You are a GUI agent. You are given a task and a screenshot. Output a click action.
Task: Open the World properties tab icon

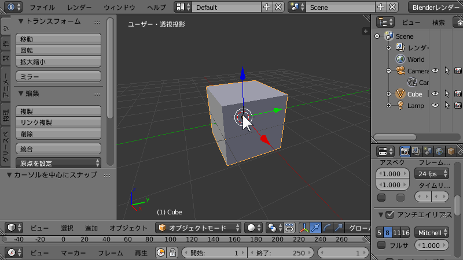pos(439,151)
